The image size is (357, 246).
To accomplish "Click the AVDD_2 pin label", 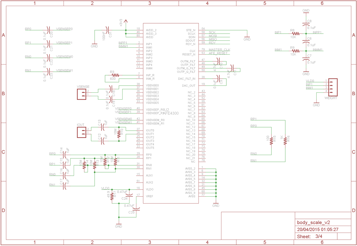I will tap(151, 30).
